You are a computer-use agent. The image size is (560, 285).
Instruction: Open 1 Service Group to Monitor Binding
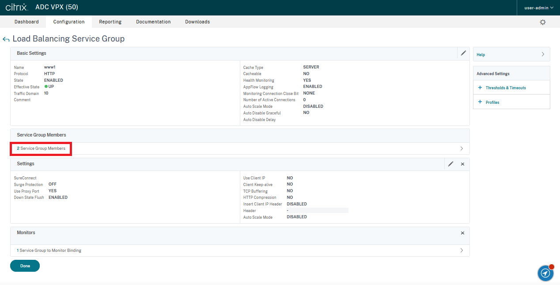pos(49,251)
